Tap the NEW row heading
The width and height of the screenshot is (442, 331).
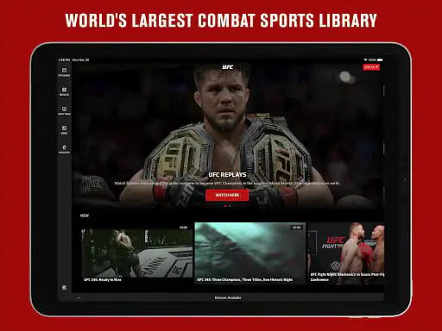(x=85, y=215)
